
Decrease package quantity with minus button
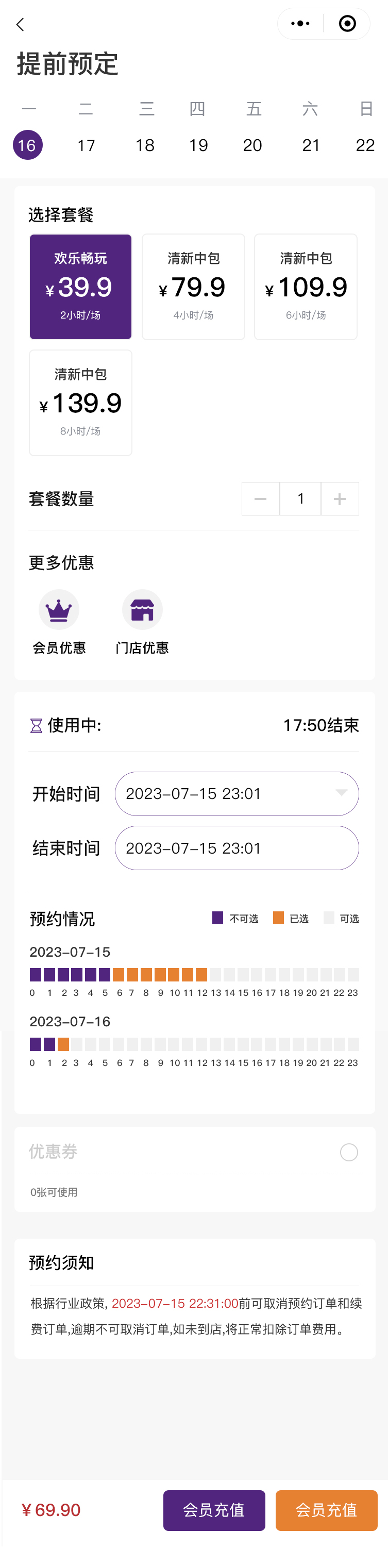[x=261, y=498]
